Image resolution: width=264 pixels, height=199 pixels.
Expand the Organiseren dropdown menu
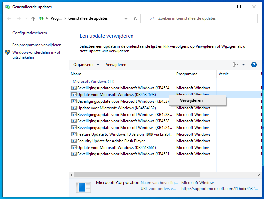86,65
